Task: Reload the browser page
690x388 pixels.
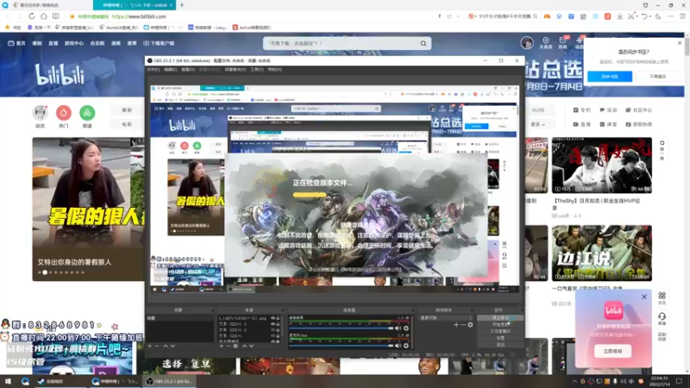Action: pos(32,16)
